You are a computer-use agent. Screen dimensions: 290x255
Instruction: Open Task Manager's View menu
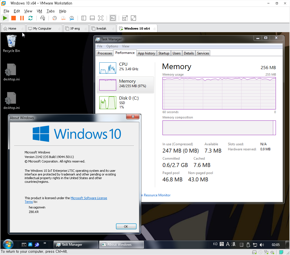[x=126, y=46]
